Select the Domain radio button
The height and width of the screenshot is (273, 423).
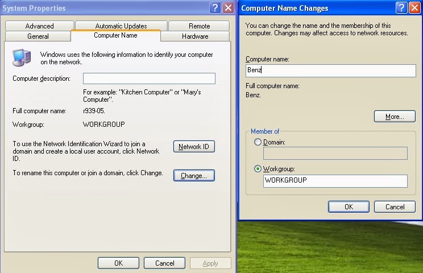pyautogui.click(x=258, y=142)
